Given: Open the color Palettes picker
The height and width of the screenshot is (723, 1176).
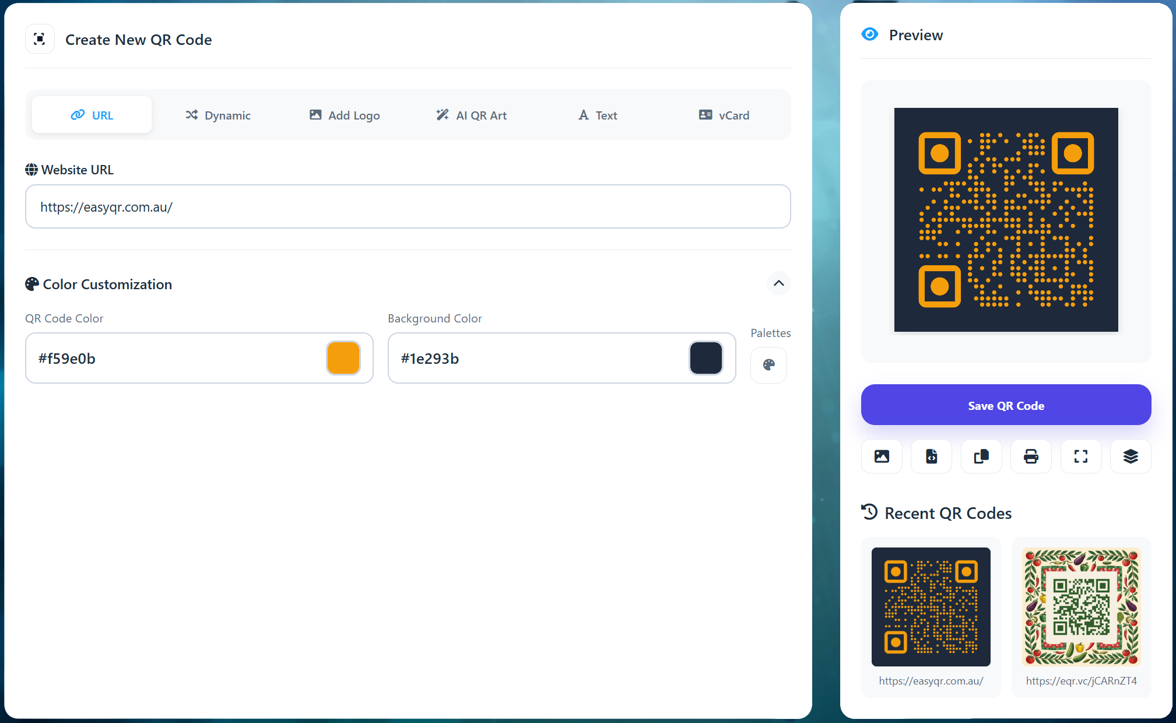Looking at the screenshot, I should coord(768,365).
